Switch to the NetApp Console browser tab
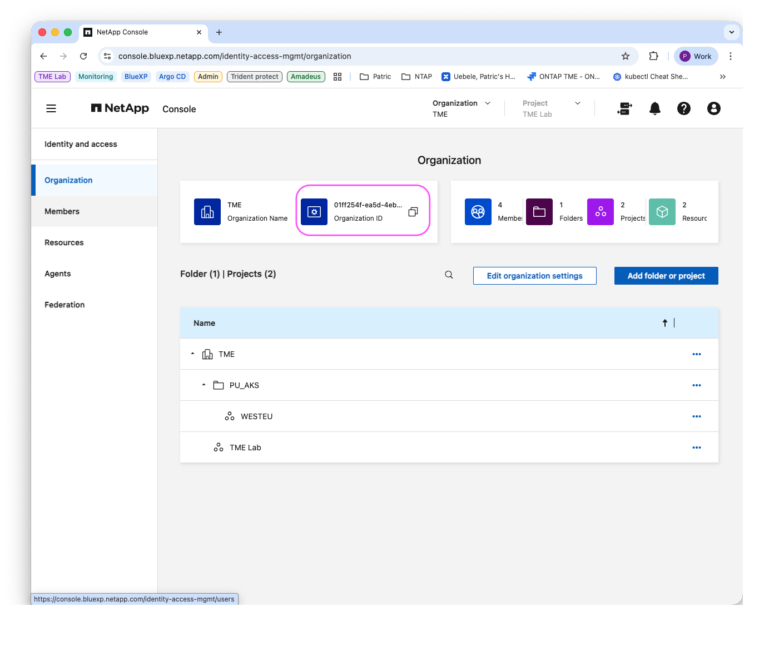This screenshot has width=774, height=646. point(142,32)
